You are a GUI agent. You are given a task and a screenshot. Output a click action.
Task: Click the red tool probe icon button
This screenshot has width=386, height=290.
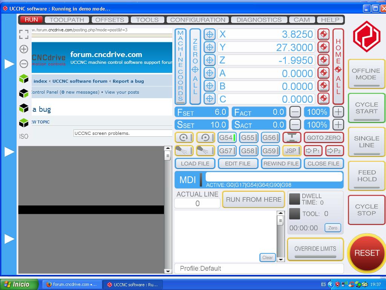click(x=292, y=137)
